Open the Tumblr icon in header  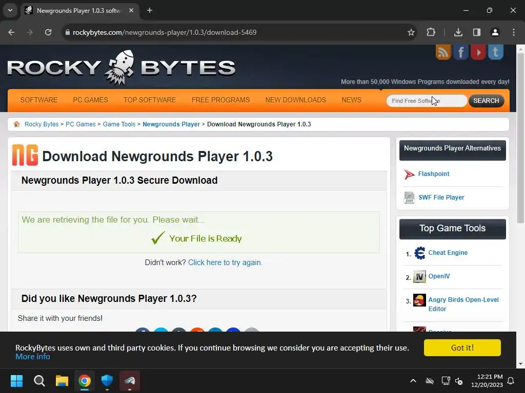(496, 52)
